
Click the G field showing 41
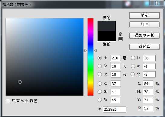tap(116, 92)
